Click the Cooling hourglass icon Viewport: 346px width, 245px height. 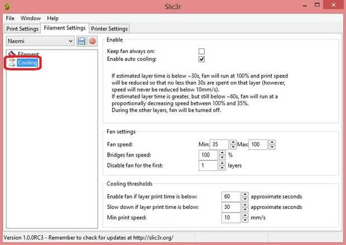click(x=12, y=62)
